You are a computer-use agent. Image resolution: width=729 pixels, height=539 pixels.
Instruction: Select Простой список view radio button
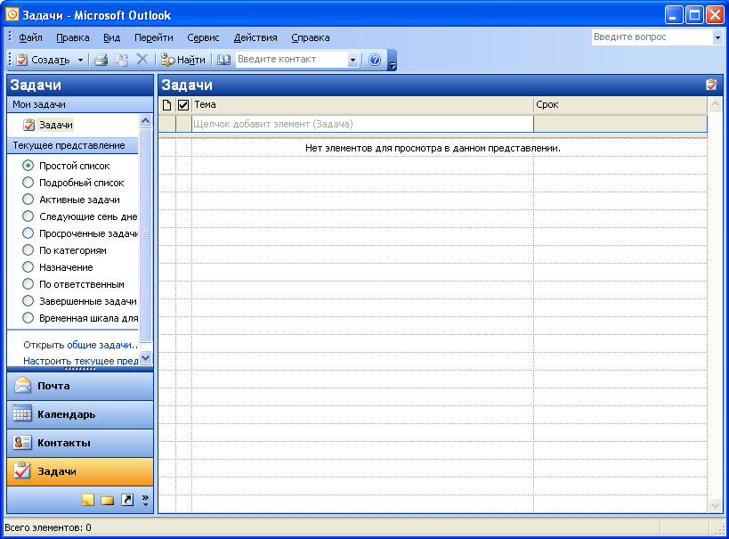(x=28, y=165)
